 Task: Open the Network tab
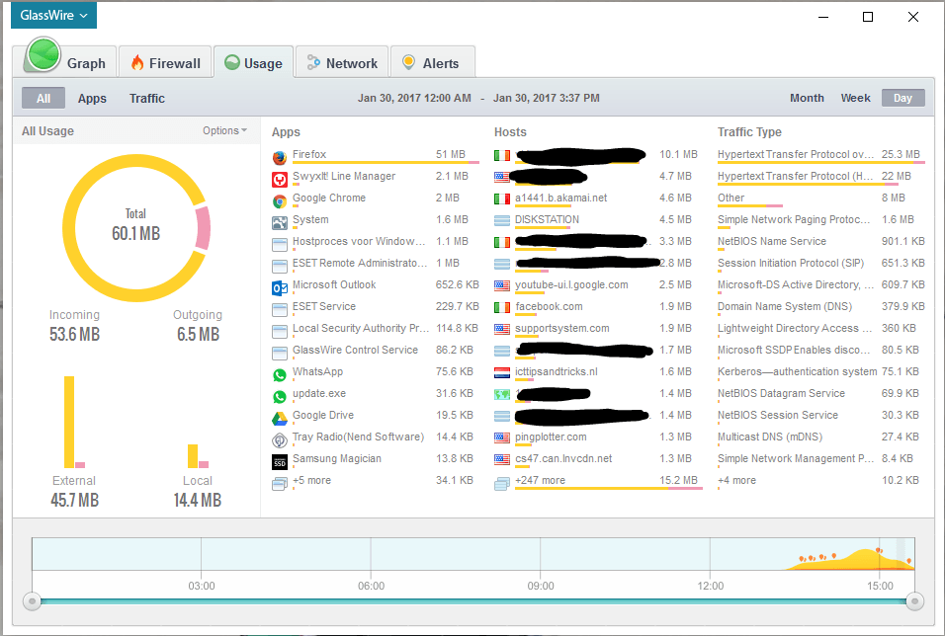[342, 62]
